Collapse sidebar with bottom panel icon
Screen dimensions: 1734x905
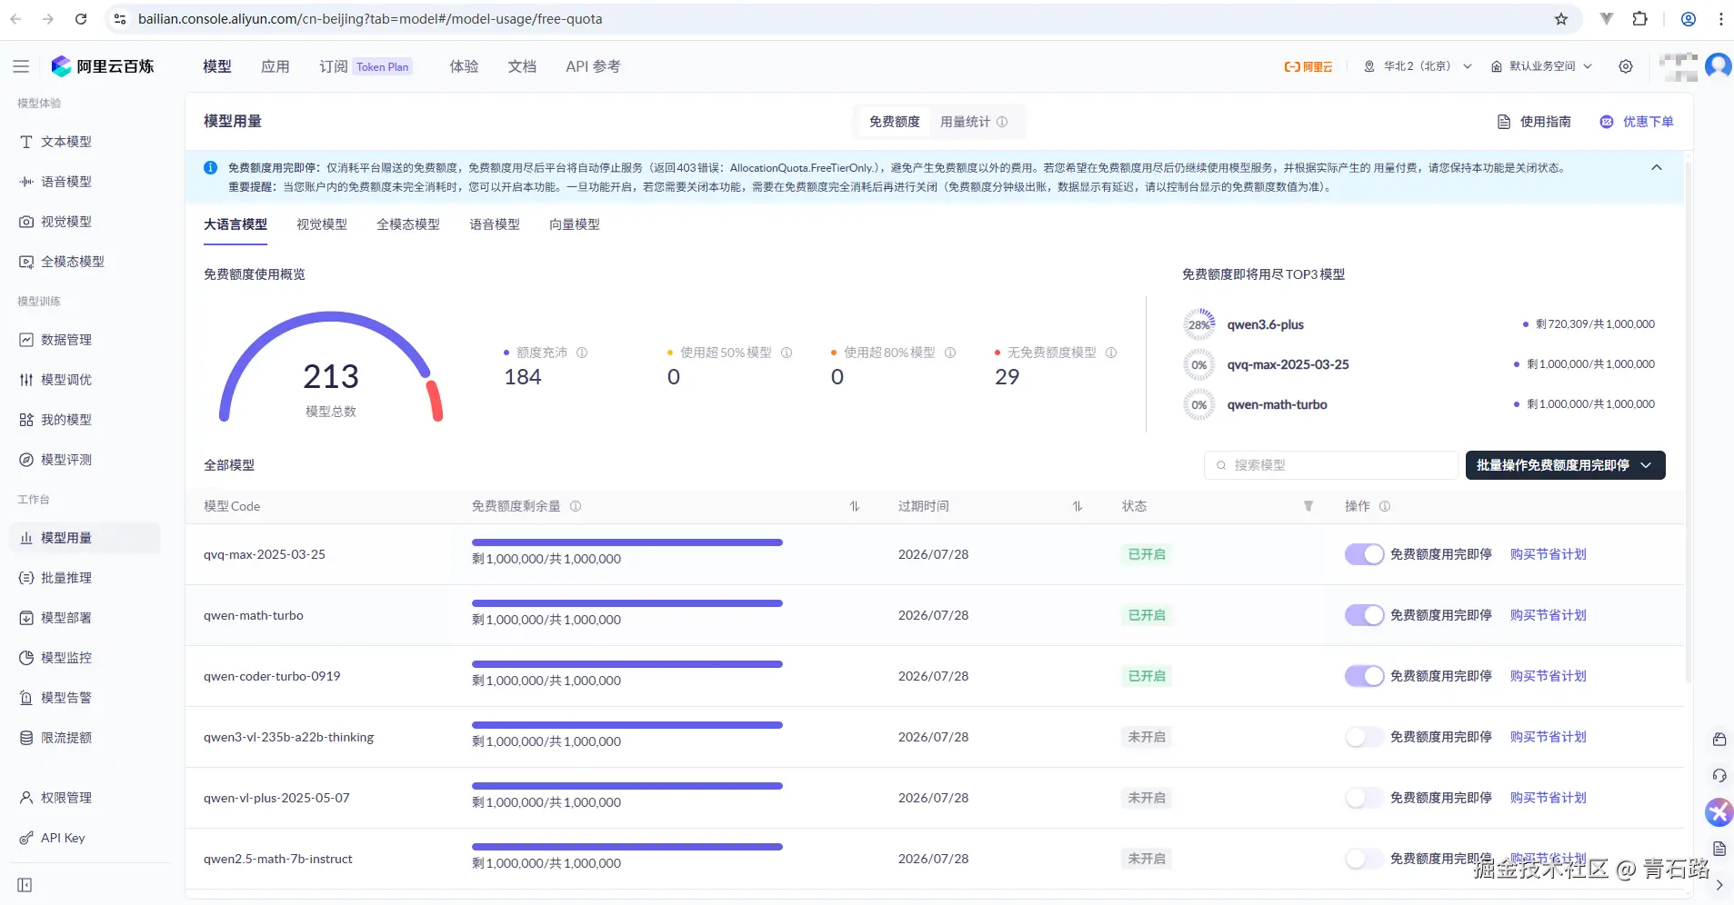click(25, 885)
